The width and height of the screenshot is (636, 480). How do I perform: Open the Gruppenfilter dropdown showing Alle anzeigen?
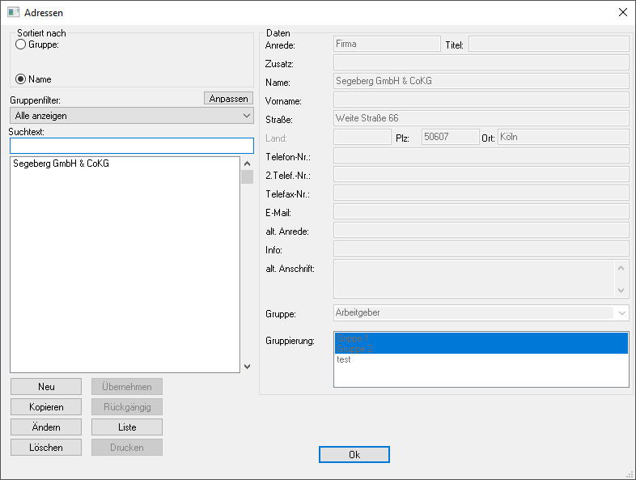coord(132,116)
